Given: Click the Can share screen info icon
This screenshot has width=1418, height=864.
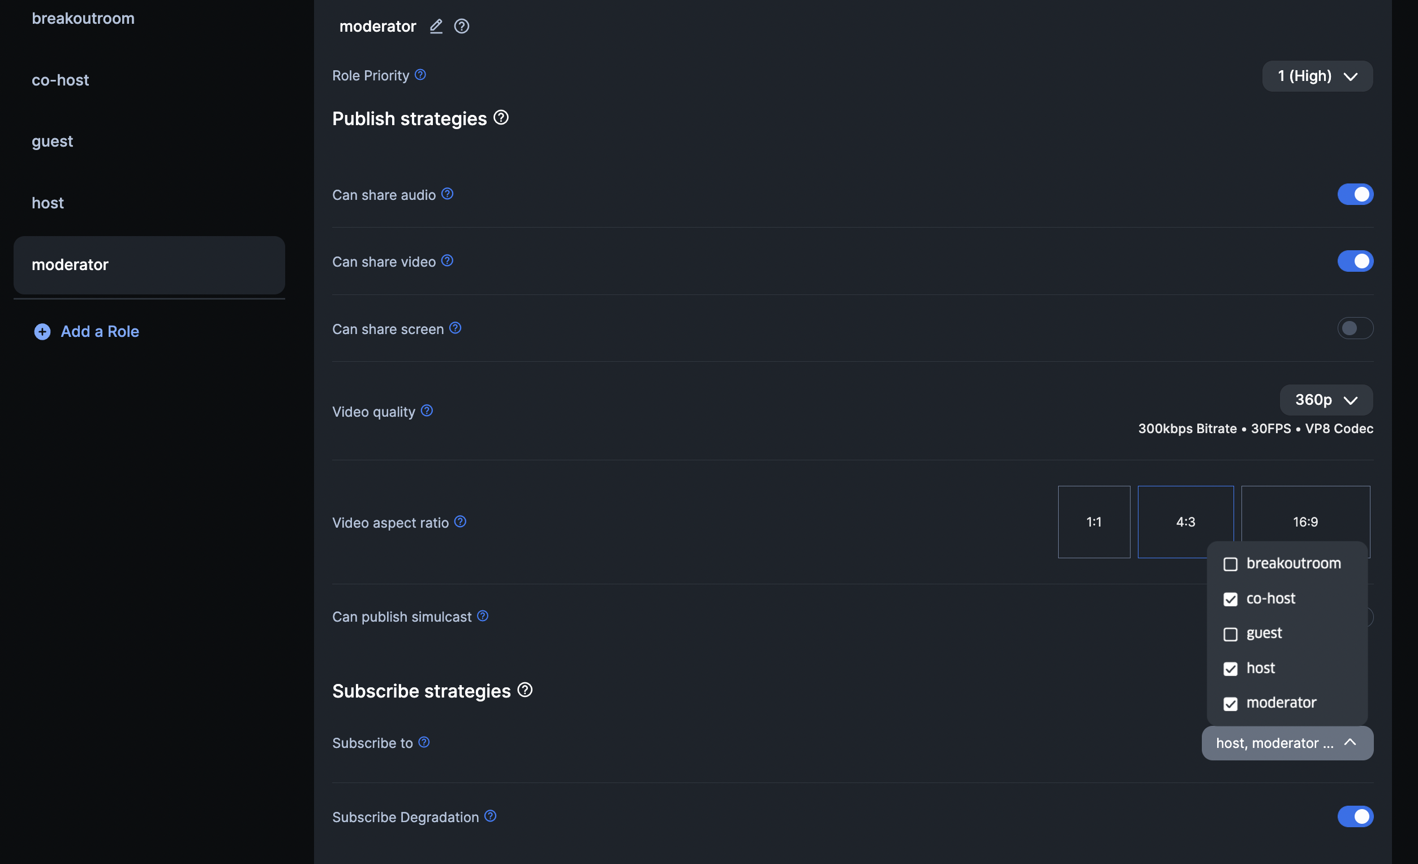Looking at the screenshot, I should [455, 328].
